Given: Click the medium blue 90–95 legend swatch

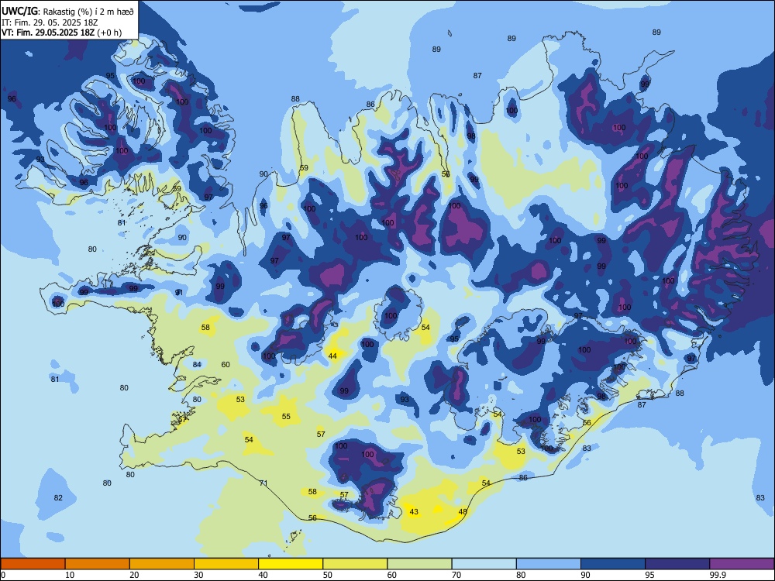Looking at the screenshot, I should 613,564.
